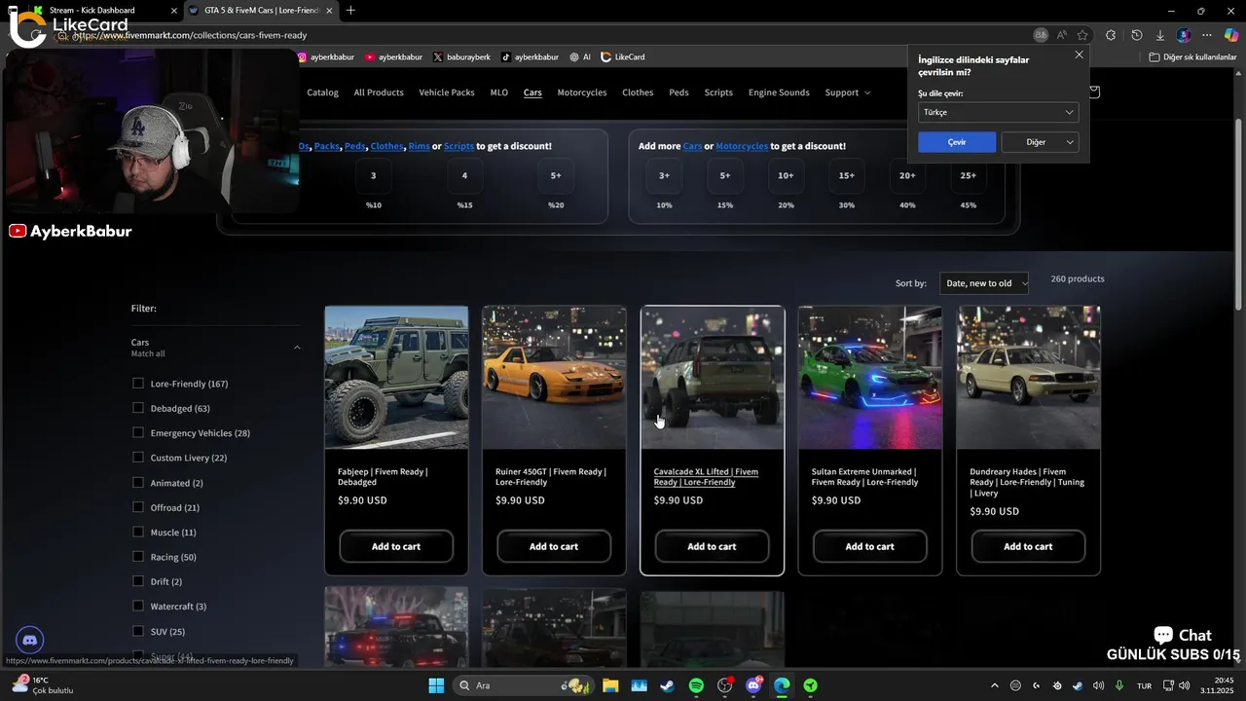Add Ruiner 450GT to cart
1246x701 pixels.
click(554, 546)
